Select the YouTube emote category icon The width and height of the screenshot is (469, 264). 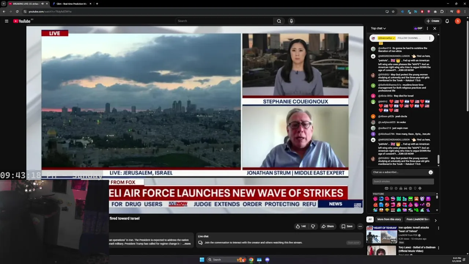pos(386,188)
